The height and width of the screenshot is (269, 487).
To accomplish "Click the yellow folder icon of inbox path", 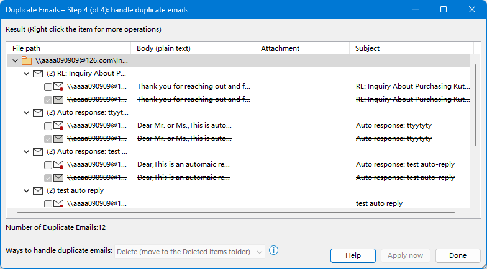I will point(27,61).
